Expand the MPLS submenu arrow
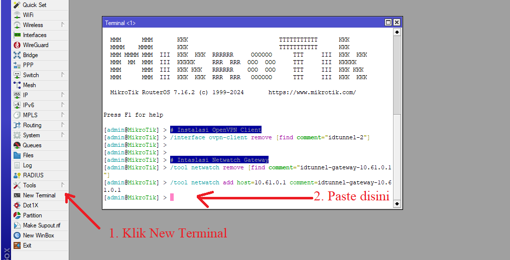Viewport: 510px width, 260px height. pos(63,115)
